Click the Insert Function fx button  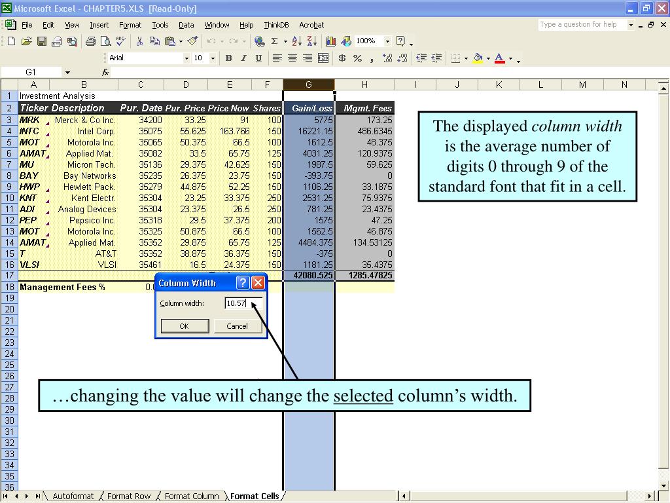[x=105, y=72]
